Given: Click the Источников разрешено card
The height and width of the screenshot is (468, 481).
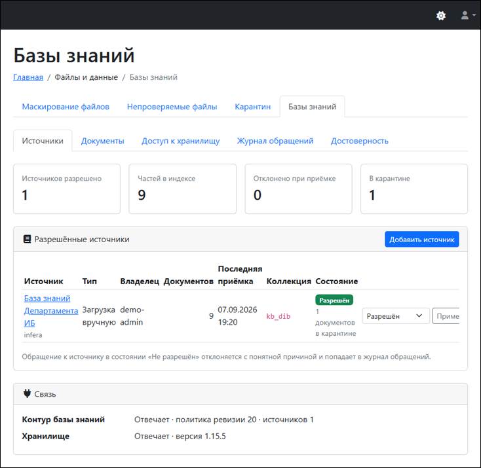Looking at the screenshot, I should [x=67, y=189].
